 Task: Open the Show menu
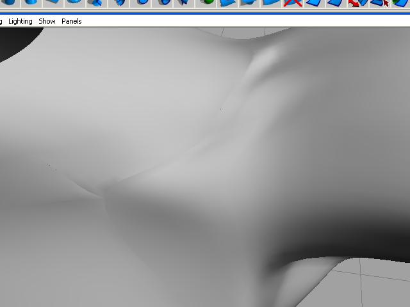click(x=47, y=21)
